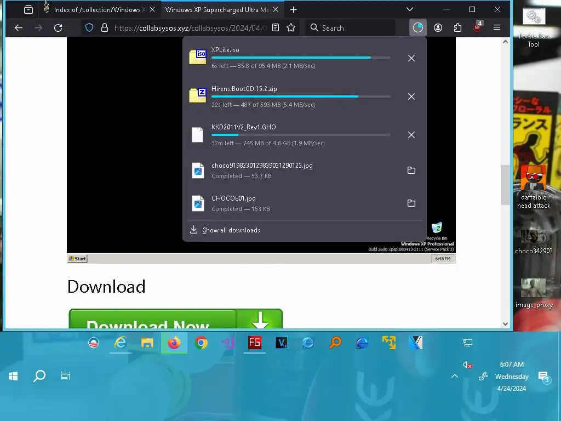Image resolution: width=561 pixels, height=421 pixels.
Task: Open Vegas V taskbar icon
Action: pyautogui.click(x=282, y=343)
